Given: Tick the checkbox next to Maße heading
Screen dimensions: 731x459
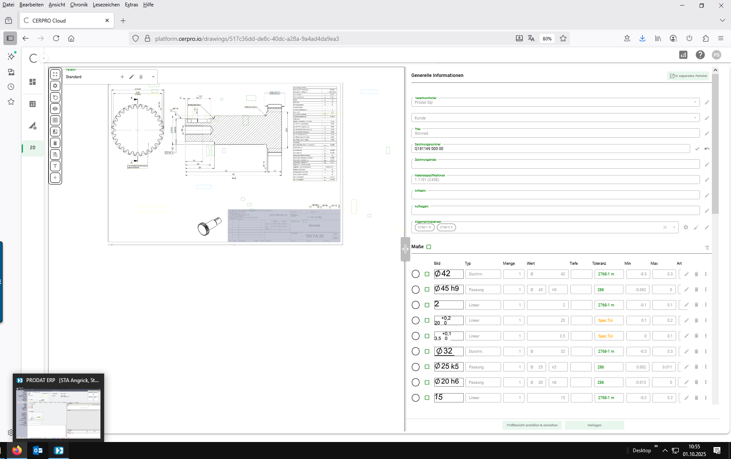Looking at the screenshot, I should pos(429,247).
